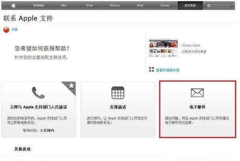Open the 中国 region link

click(14, 29)
